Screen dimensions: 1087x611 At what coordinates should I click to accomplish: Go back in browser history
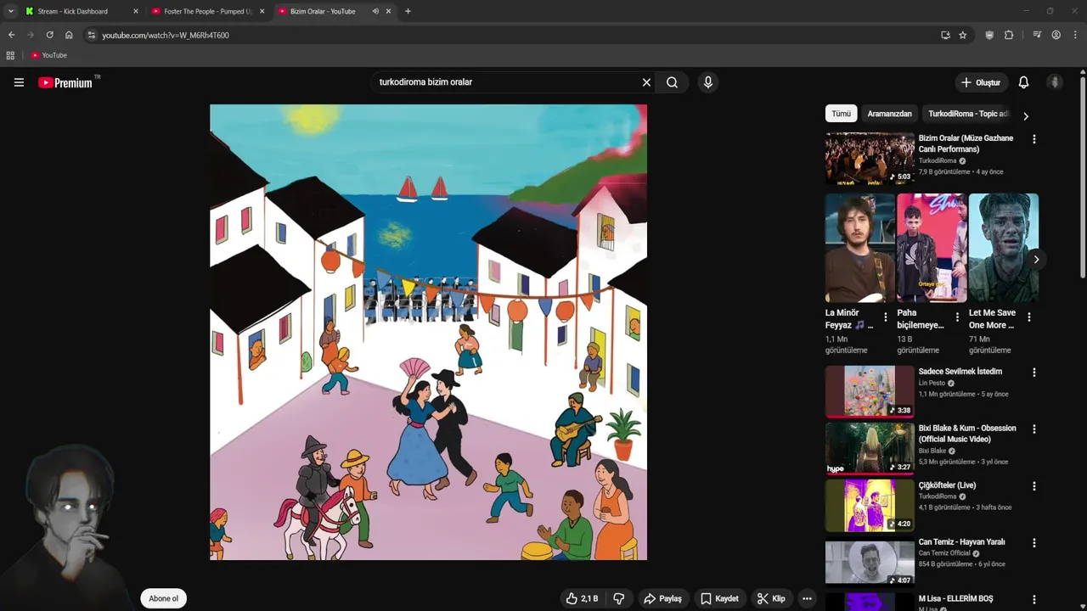[11, 35]
